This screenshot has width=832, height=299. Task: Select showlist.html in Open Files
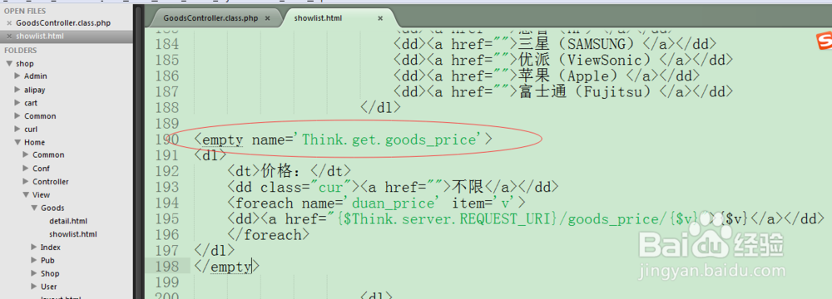[x=40, y=37]
